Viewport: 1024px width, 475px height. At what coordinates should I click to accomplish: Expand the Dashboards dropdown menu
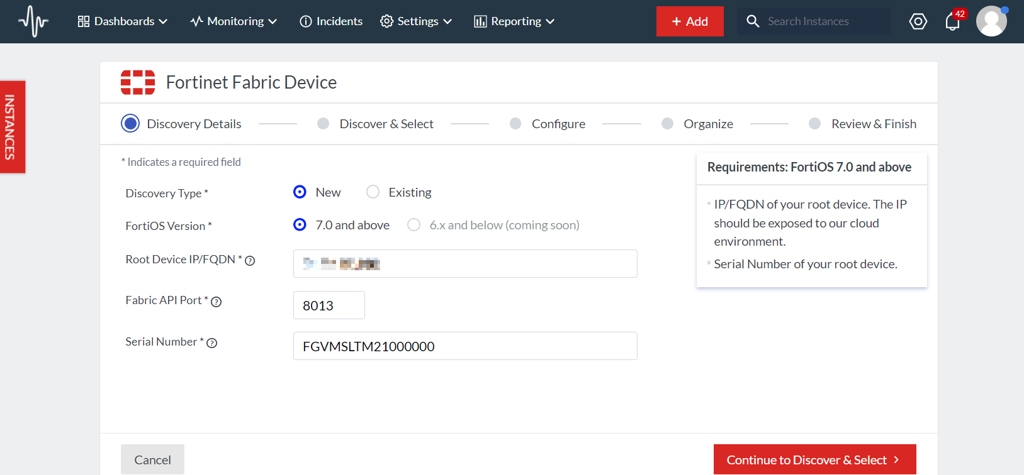(123, 21)
